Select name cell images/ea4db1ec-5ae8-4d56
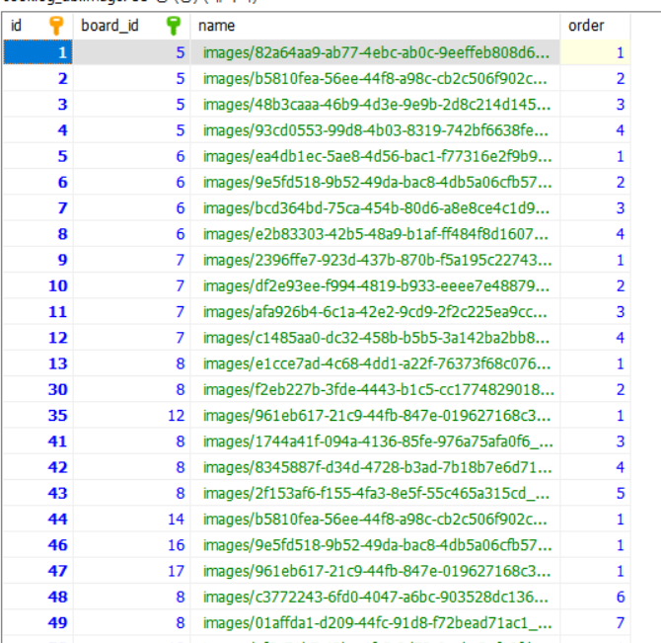This screenshot has height=643, width=661. (x=375, y=156)
